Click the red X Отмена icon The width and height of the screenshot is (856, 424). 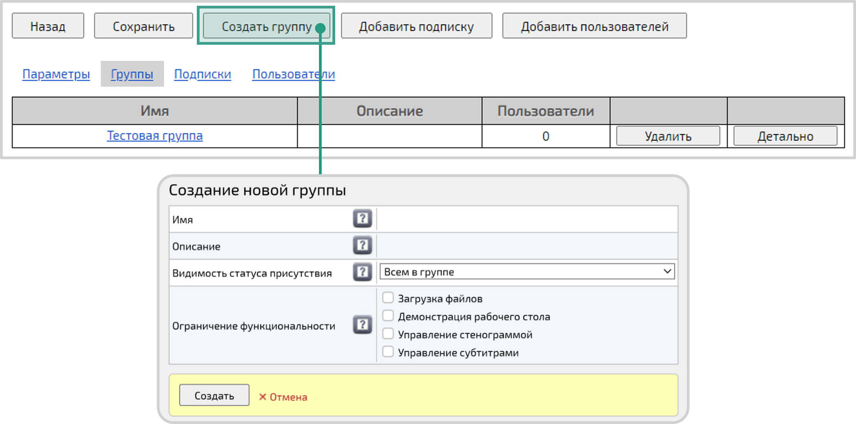point(263,396)
